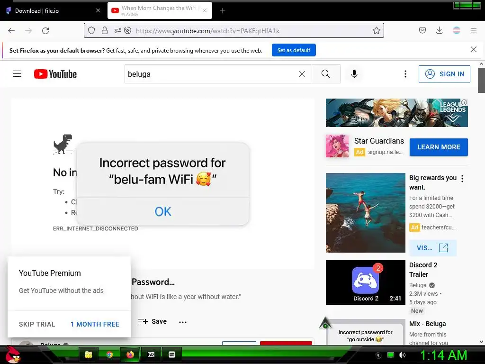Click the League of Legends banner ad
The width and height of the screenshot is (485, 364).
(x=396, y=113)
